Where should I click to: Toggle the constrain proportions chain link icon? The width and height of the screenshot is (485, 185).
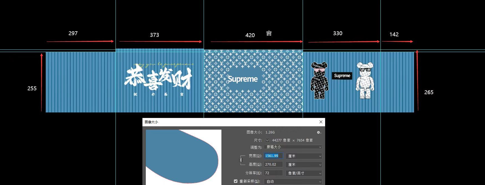(241, 160)
